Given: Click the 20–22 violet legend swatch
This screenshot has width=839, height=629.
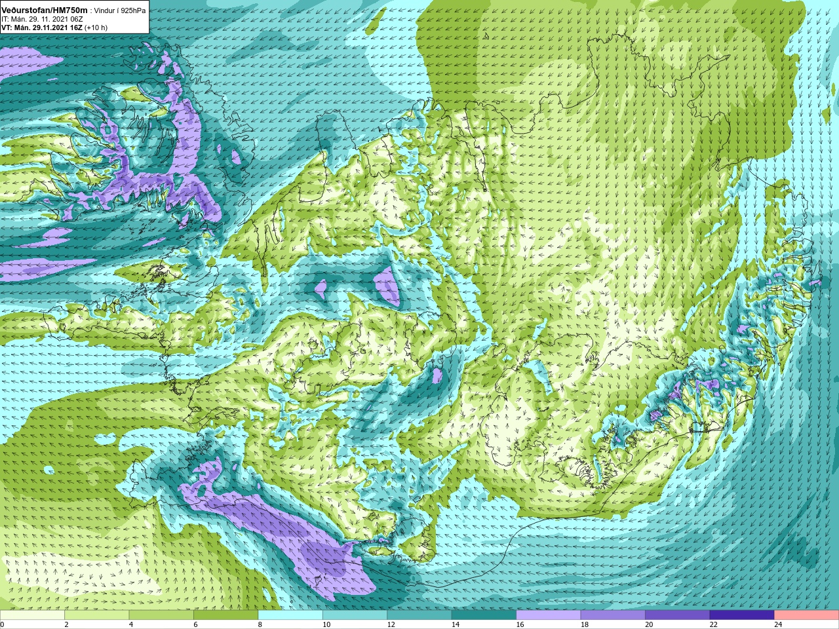Looking at the screenshot, I should (x=678, y=615).
